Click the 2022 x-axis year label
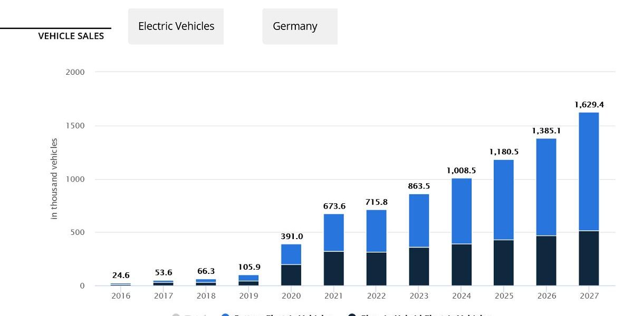633x316 pixels. (x=376, y=296)
